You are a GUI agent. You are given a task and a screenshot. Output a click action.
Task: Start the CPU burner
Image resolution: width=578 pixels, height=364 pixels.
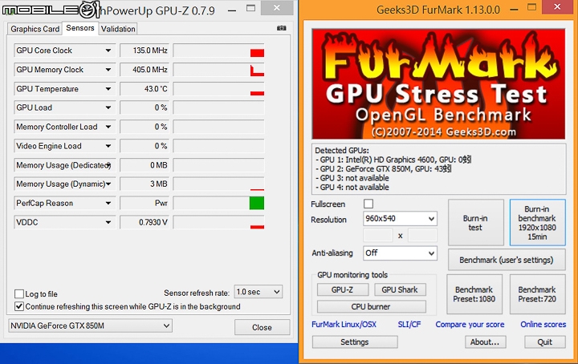pos(371,306)
